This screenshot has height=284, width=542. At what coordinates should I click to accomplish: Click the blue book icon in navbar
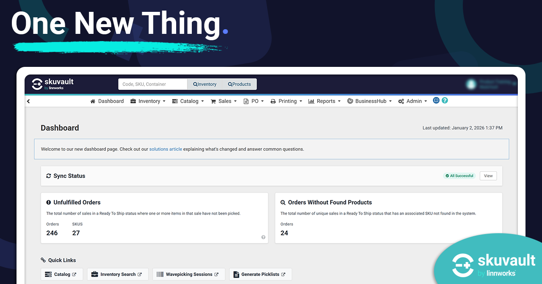click(x=436, y=100)
